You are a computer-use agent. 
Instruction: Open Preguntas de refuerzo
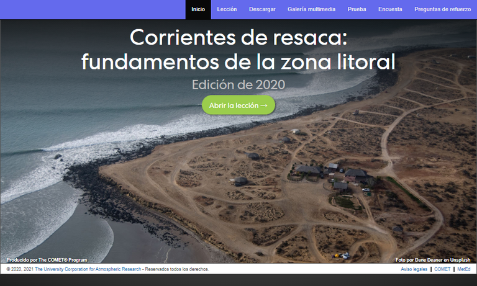pyautogui.click(x=442, y=9)
